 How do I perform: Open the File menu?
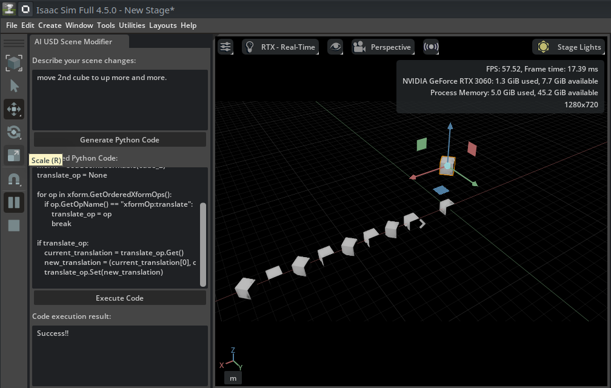[x=12, y=25]
